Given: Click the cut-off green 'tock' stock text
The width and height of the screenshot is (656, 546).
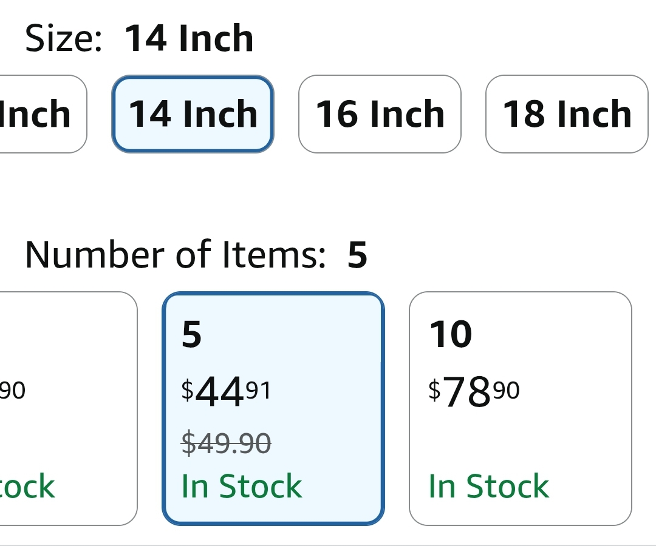Looking at the screenshot, I should point(27,487).
